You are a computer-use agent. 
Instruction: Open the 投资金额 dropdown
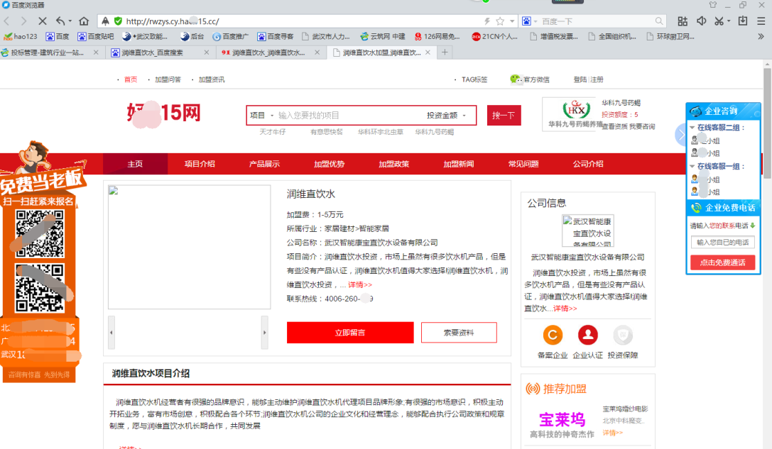pyautogui.click(x=446, y=115)
